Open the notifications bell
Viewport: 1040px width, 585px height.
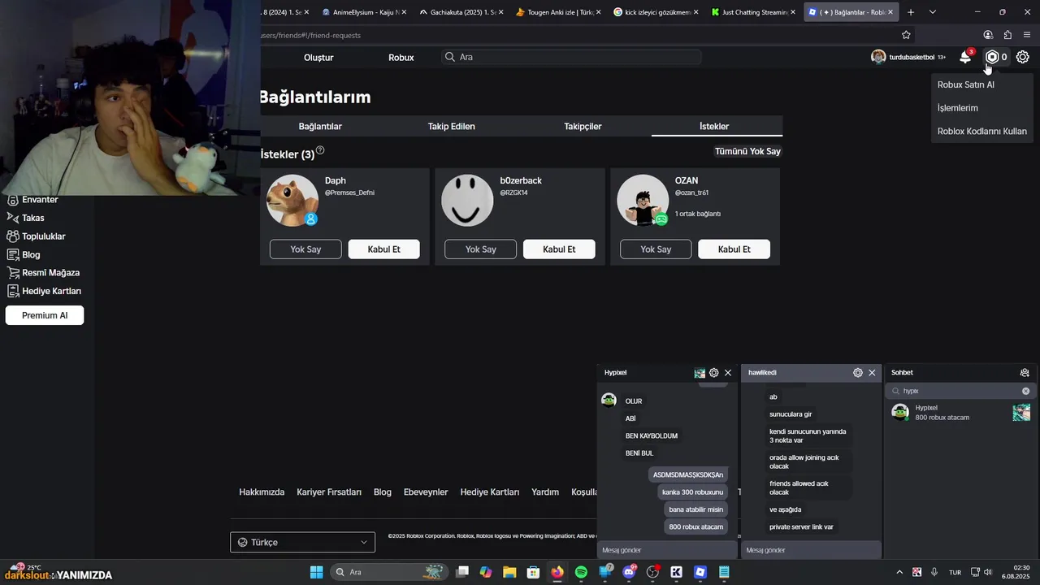pos(965,57)
